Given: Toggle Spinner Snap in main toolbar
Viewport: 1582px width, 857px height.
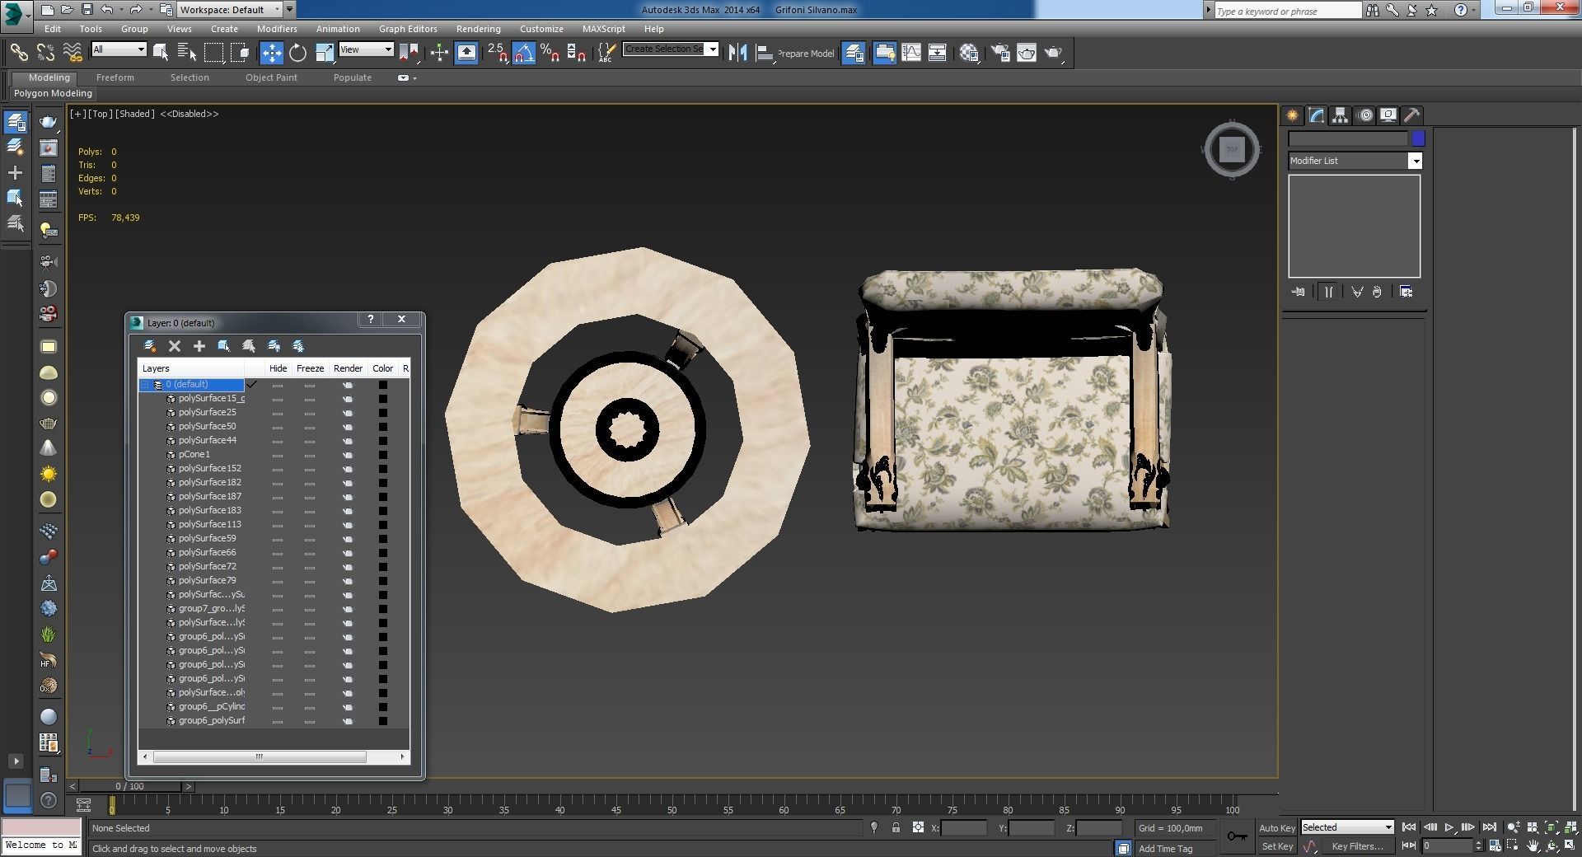Looking at the screenshot, I should pos(577,53).
